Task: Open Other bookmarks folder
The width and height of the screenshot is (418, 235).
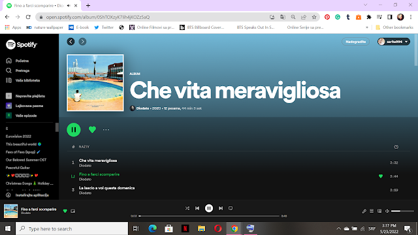Action: tap(394, 27)
